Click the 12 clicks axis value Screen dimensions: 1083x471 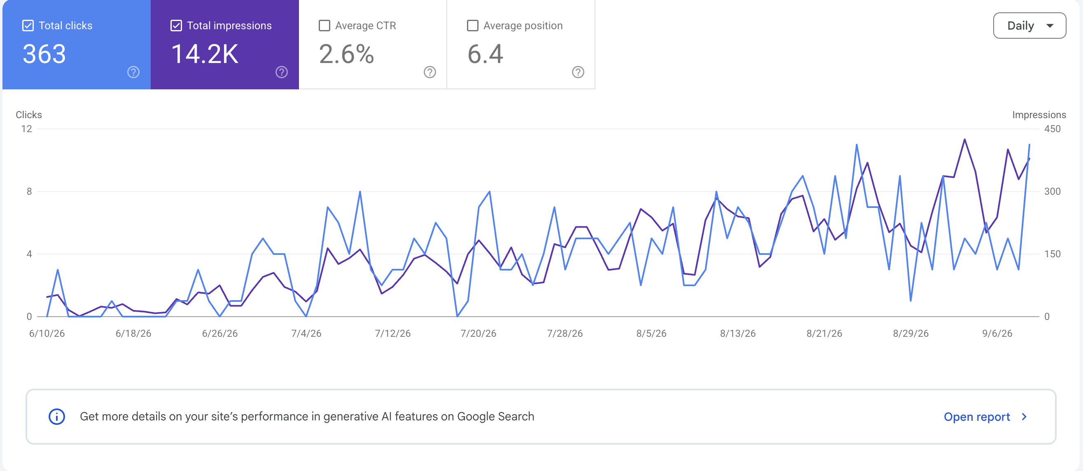pos(26,129)
